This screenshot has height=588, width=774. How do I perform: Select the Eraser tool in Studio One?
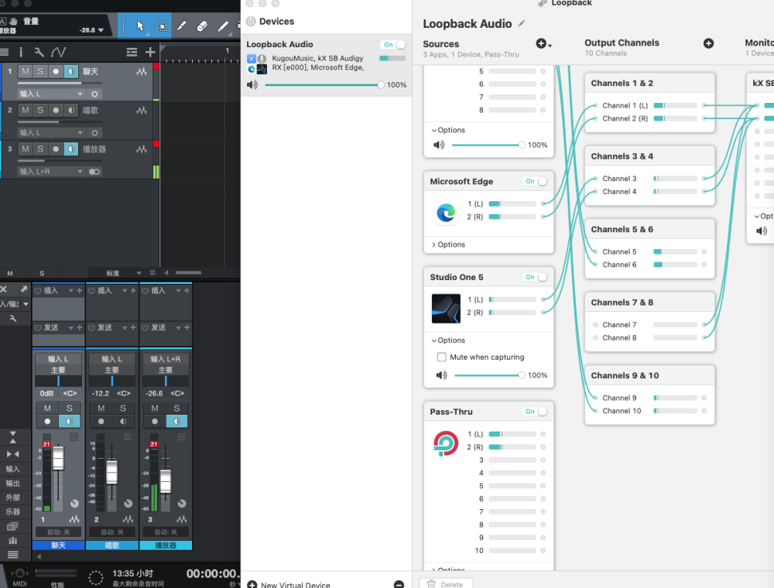point(202,26)
